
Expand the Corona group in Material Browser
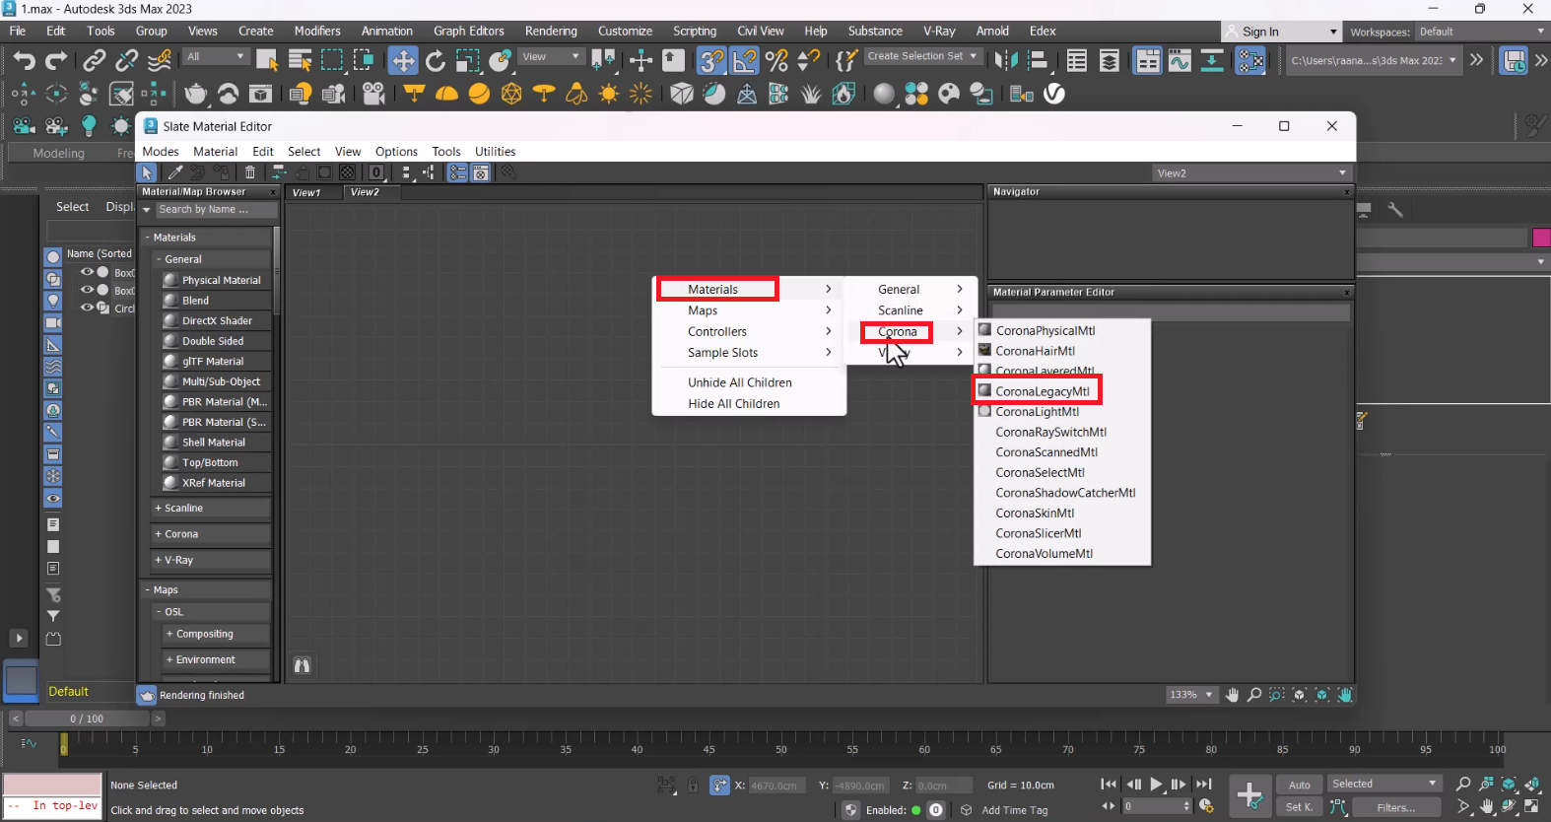point(212,534)
